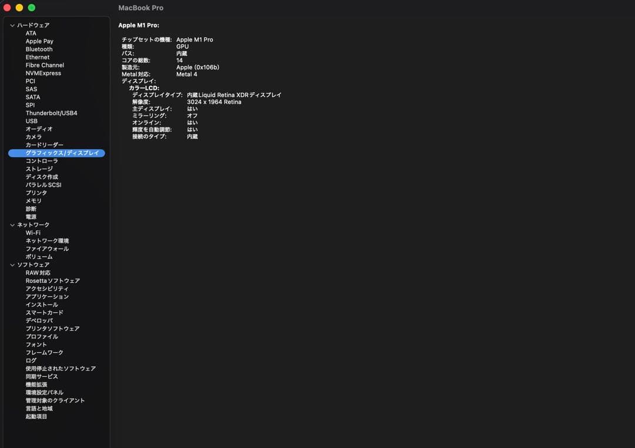Image resolution: width=635 pixels, height=448 pixels.
Task: Choose ストレージ in the hardware list
Action: tap(39, 169)
